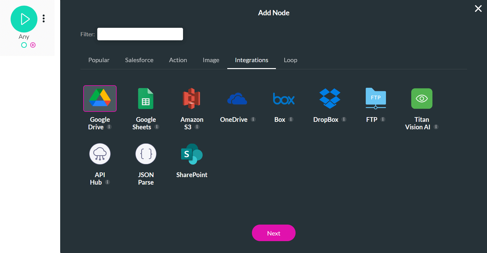Select the JSON Parse node
Image resolution: width=487 pixels, height=253 pixels.
pos(146,154)
